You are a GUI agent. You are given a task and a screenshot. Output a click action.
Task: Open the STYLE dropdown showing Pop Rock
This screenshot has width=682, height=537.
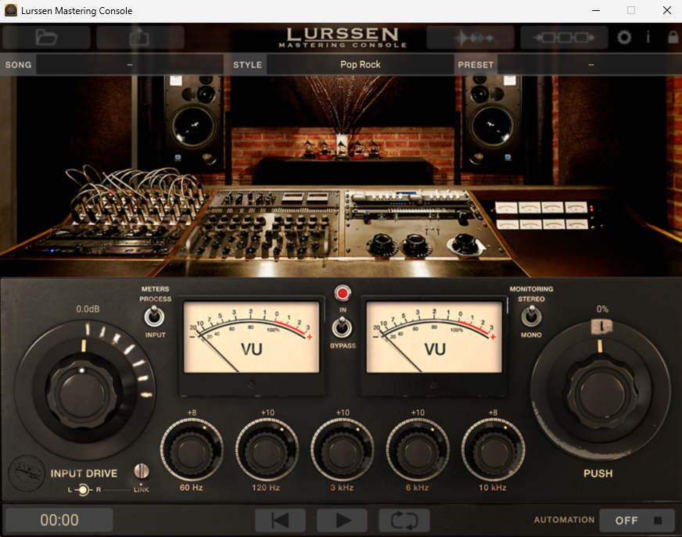pyautogui.click(x=360, y=65)
